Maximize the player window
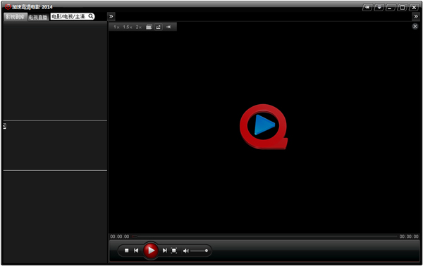The image size is (423, 266). click(x=402, y=7)
